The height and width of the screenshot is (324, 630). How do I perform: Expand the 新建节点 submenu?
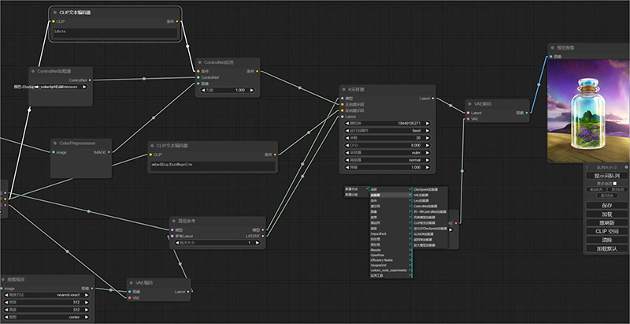[x=357, y=189]
